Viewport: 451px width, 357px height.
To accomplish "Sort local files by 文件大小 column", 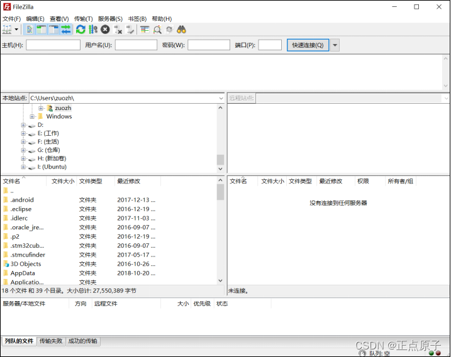I will tap(62, 181).
